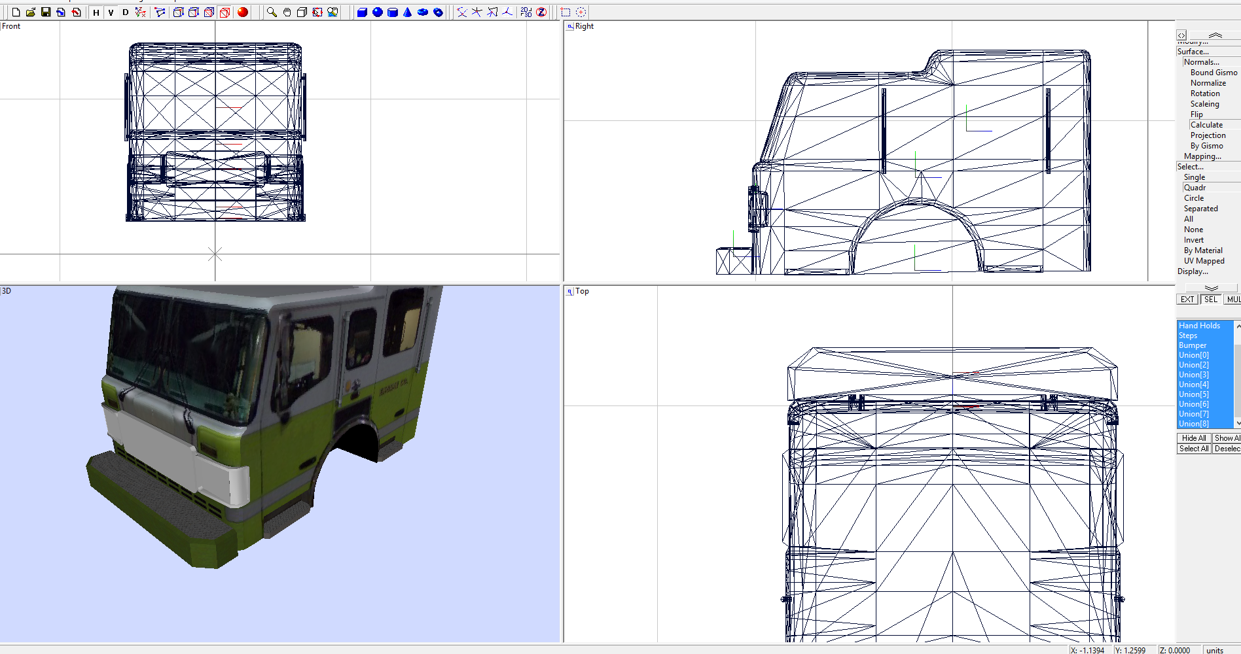Activate the rectangular selection tool
The height and width of the screenshot is (654, 1241).
tap(564, 11)
